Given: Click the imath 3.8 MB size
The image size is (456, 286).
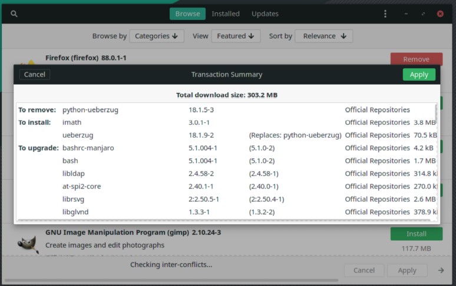Looking at the screenshot, I should click(425, 122).
